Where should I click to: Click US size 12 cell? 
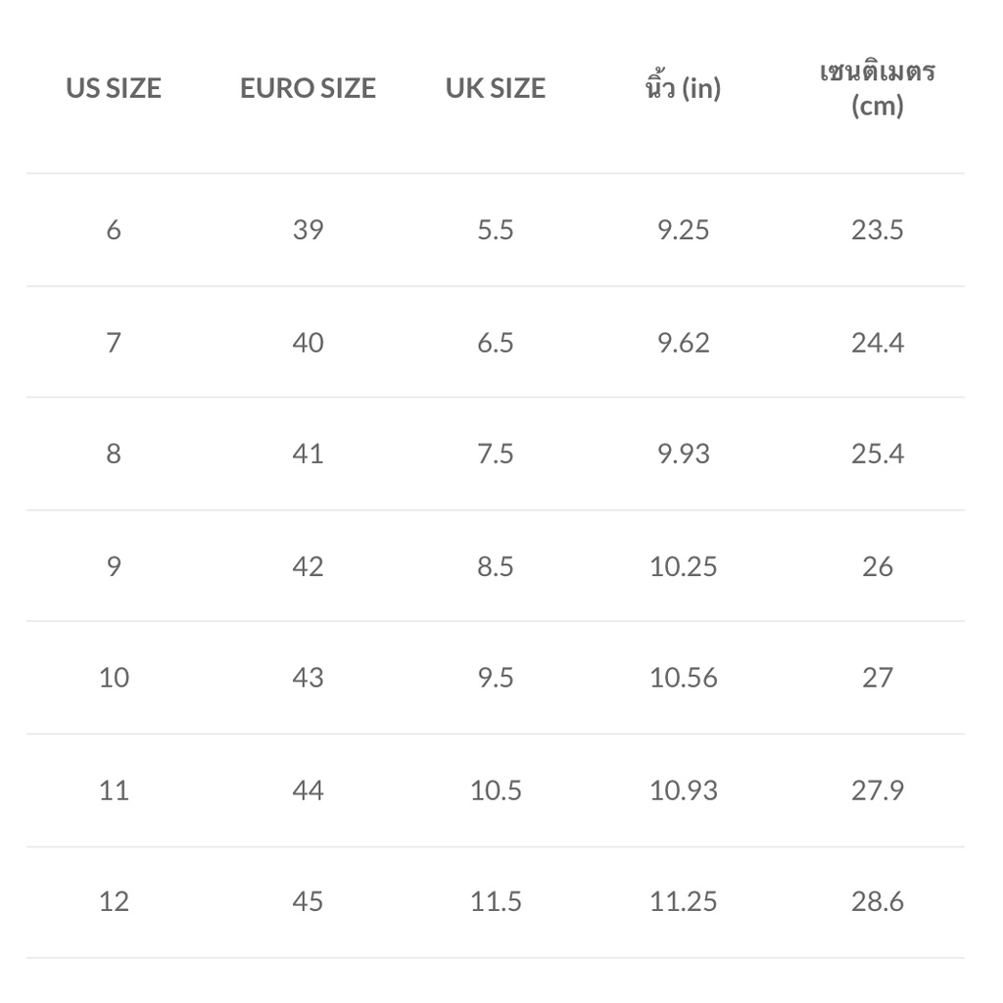pos(114,902)
